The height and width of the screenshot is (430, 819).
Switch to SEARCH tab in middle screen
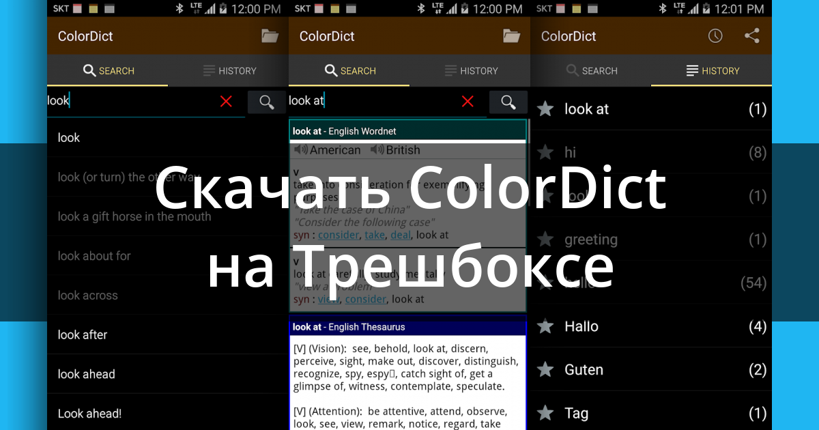pyautogui.click(x=349, y=70)
